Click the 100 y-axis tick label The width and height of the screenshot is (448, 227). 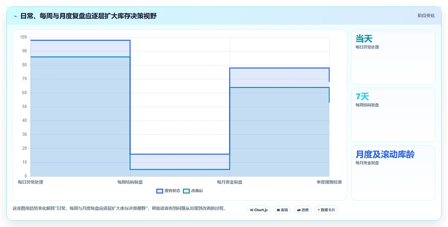23,37
